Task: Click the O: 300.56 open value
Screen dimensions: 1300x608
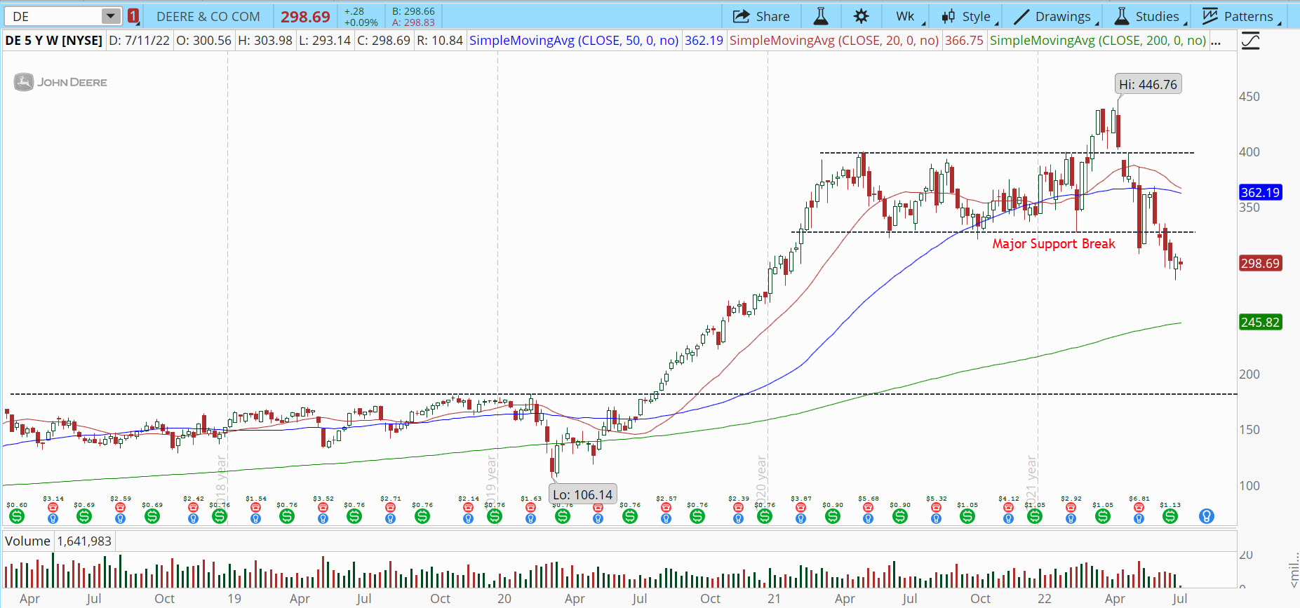Action: point(203,41)
